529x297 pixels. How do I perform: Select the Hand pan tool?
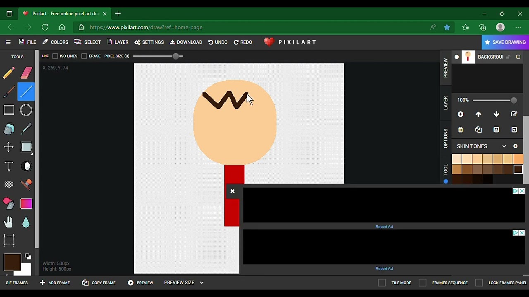pyautogui.click(x=9, y=222)
